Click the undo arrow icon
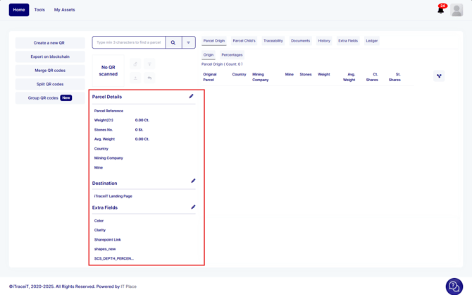 pyautogui.click(x=149, y=78)
